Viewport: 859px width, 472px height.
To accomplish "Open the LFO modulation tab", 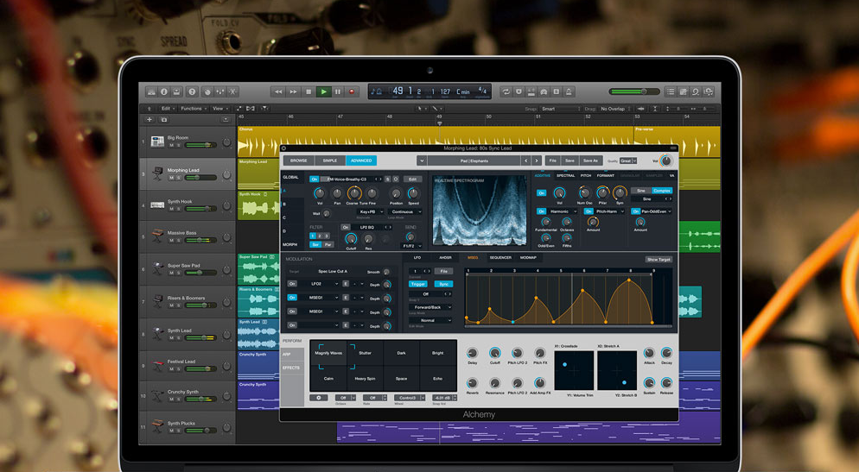I will coord(417,258).
